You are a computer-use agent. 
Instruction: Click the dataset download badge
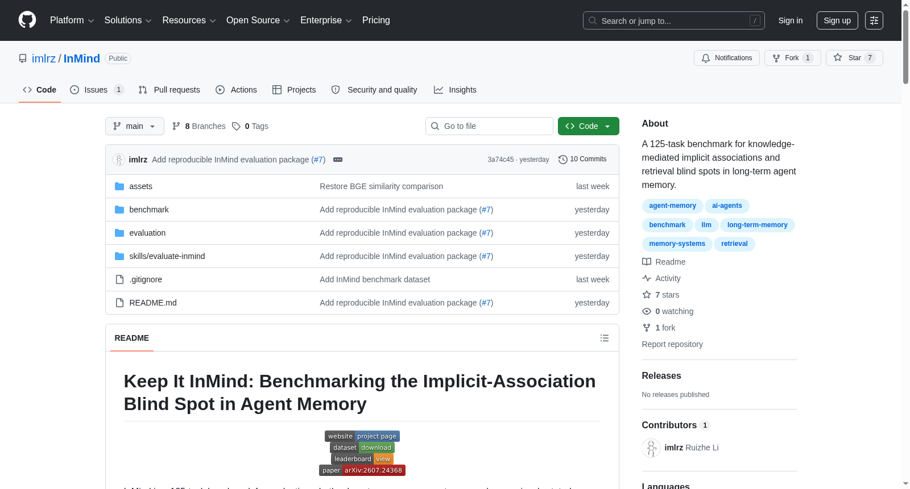[x=362, y=448]
